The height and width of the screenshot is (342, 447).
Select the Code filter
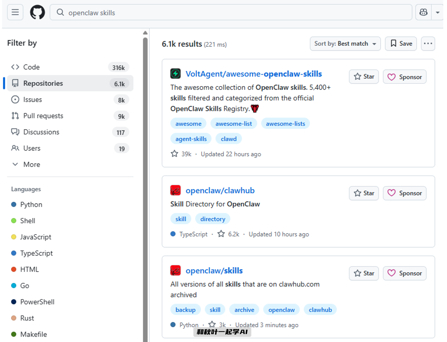tap(31, 67)
